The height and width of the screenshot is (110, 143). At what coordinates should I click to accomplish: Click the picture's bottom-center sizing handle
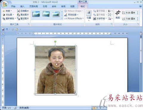click(55, 94)
